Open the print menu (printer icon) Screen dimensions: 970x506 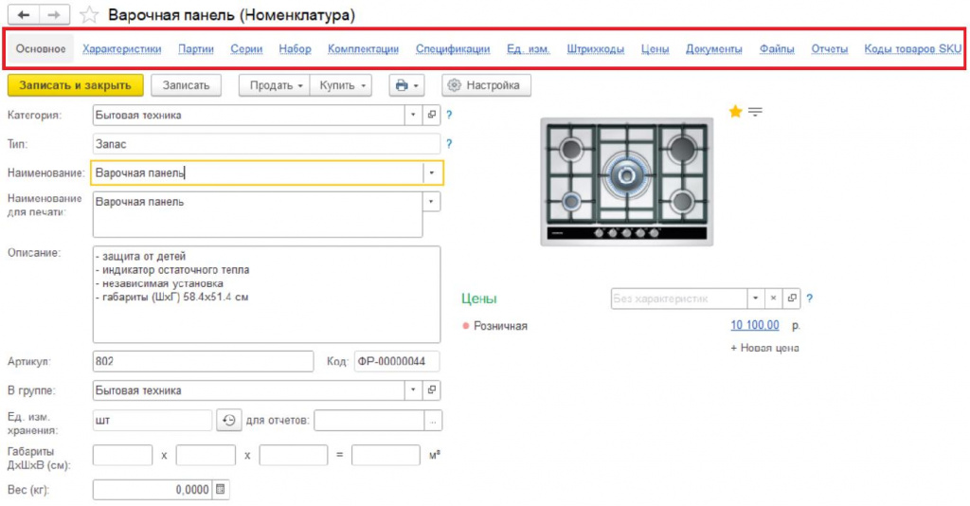click(x=406, y=85)
